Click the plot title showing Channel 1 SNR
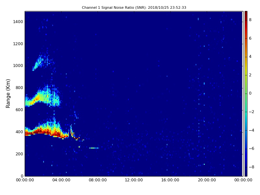The width and height of the screenshot is (260, 195). [134, 7]
